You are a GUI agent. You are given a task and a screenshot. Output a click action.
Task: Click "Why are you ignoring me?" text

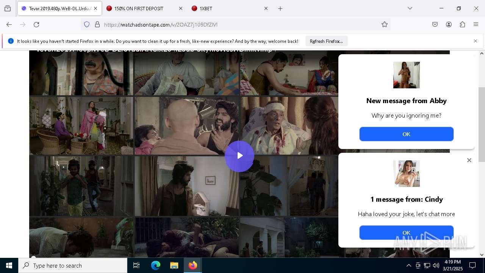[x=406, y=116]
